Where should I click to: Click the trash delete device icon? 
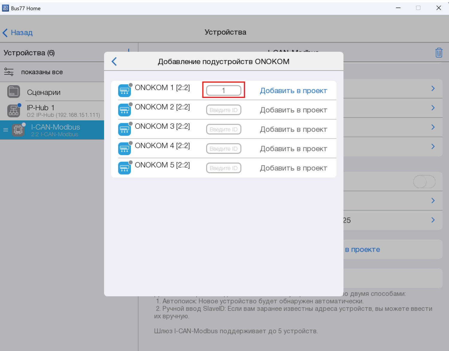click(439, 53)
